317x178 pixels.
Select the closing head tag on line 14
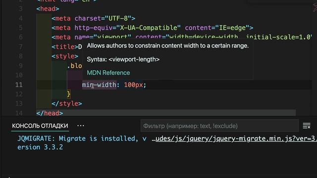pos(50,113)
